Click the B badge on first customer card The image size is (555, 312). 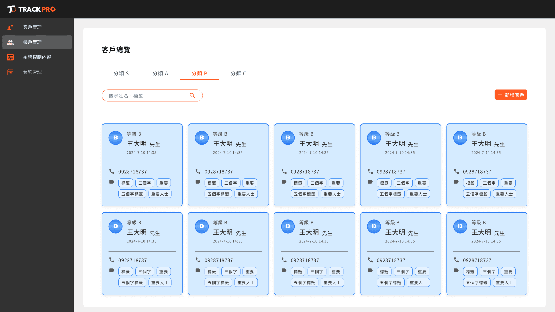[x=116, y=138]
